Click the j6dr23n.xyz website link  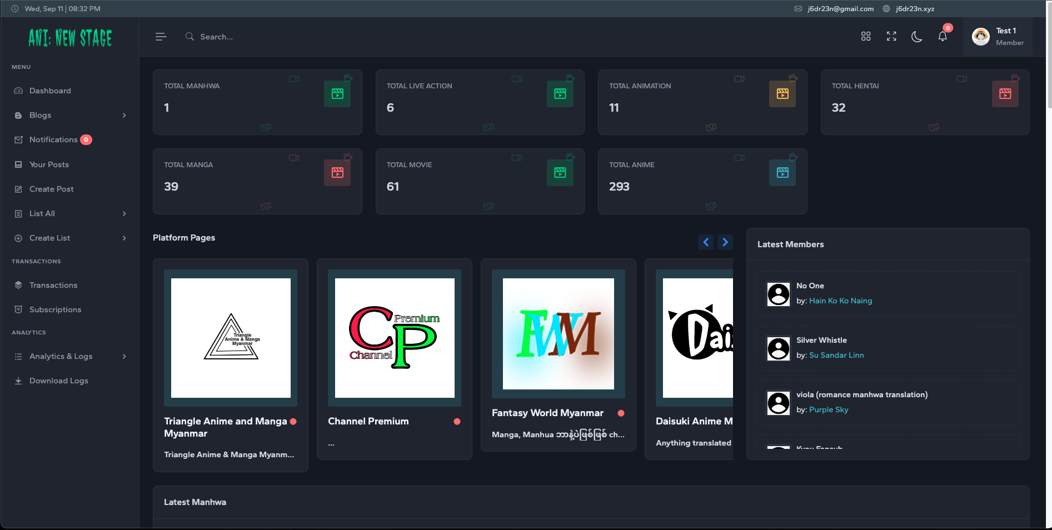coord(915,8)
